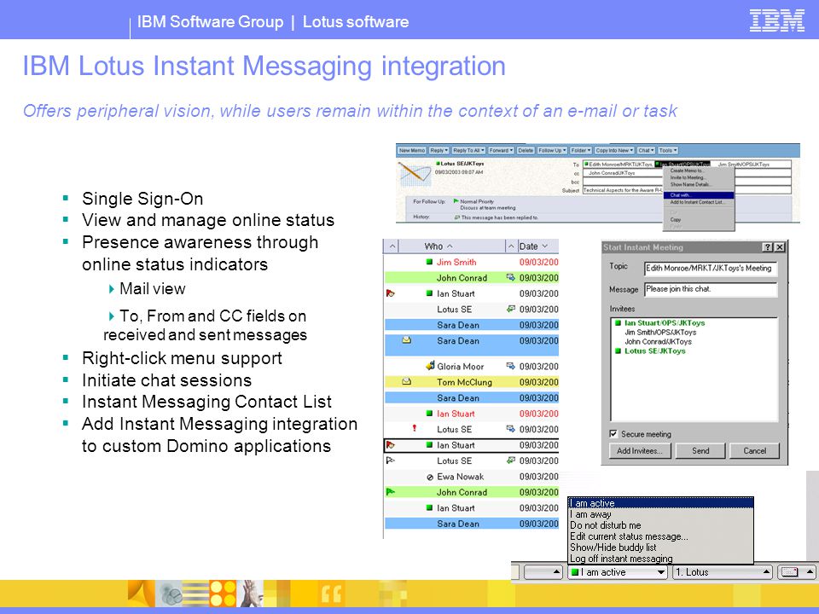The height and width of the screenshot is (614, 819).
Task: Open the Copy Into New dropdown
Action: pyautogui.click(x=614, y=150)
